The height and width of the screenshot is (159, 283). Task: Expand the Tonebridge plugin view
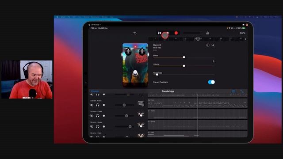point(242,91)
